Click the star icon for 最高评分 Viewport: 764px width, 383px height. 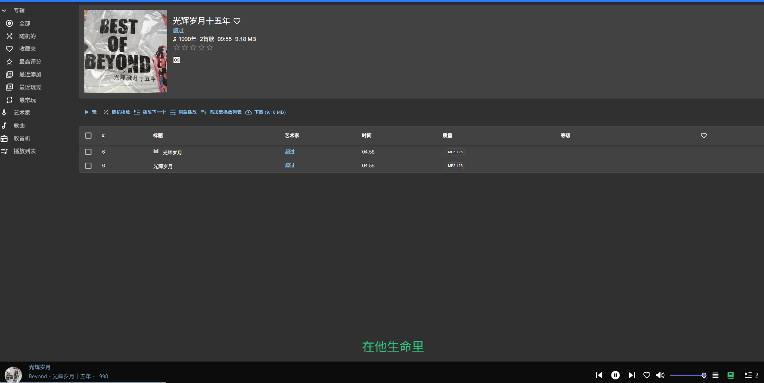pos(9,61)
